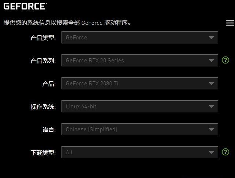The height and width of the screenshot is (178, 235).
Task: Expand the GeForce RTX 20 Series dropdown
Action: tap(140, 60)
